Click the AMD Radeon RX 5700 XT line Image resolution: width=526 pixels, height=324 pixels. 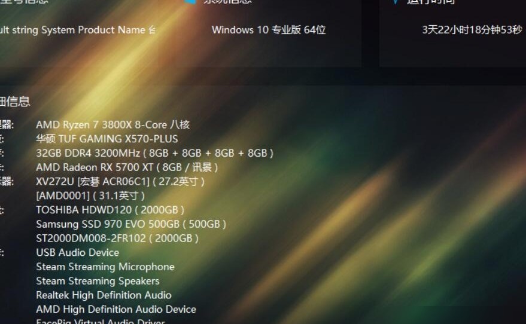127,167
